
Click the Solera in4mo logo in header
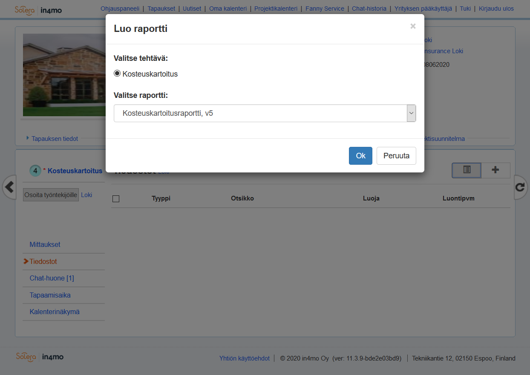coord(38,10)
